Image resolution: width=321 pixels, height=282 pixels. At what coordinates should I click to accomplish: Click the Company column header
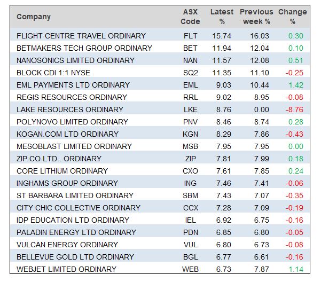click(x=34, y=17)
